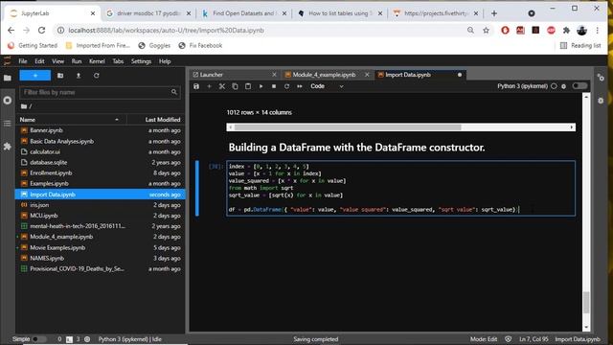Open the cell type Code dropdown
This screenshot has width=613, height=345.
327,86
